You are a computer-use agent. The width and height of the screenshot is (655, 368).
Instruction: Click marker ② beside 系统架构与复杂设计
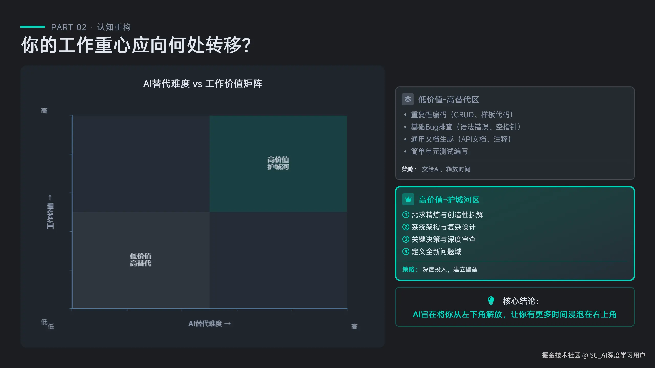tap(406, 227)
